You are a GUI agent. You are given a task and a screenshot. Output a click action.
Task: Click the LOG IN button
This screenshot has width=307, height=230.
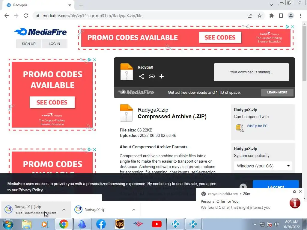(x=55, y=44)
